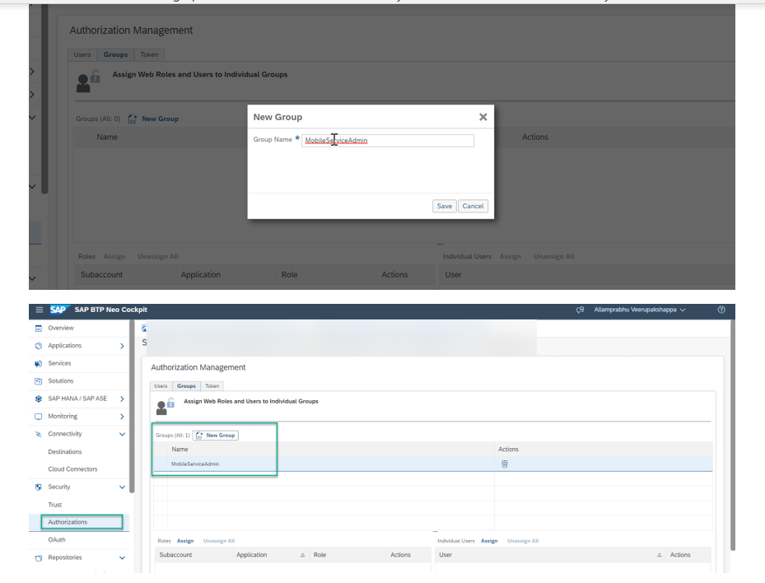This screenshot has height=583, width=765.
Task: Click the Solutions icon in the sidebar
Action: (x=39, y=381)
